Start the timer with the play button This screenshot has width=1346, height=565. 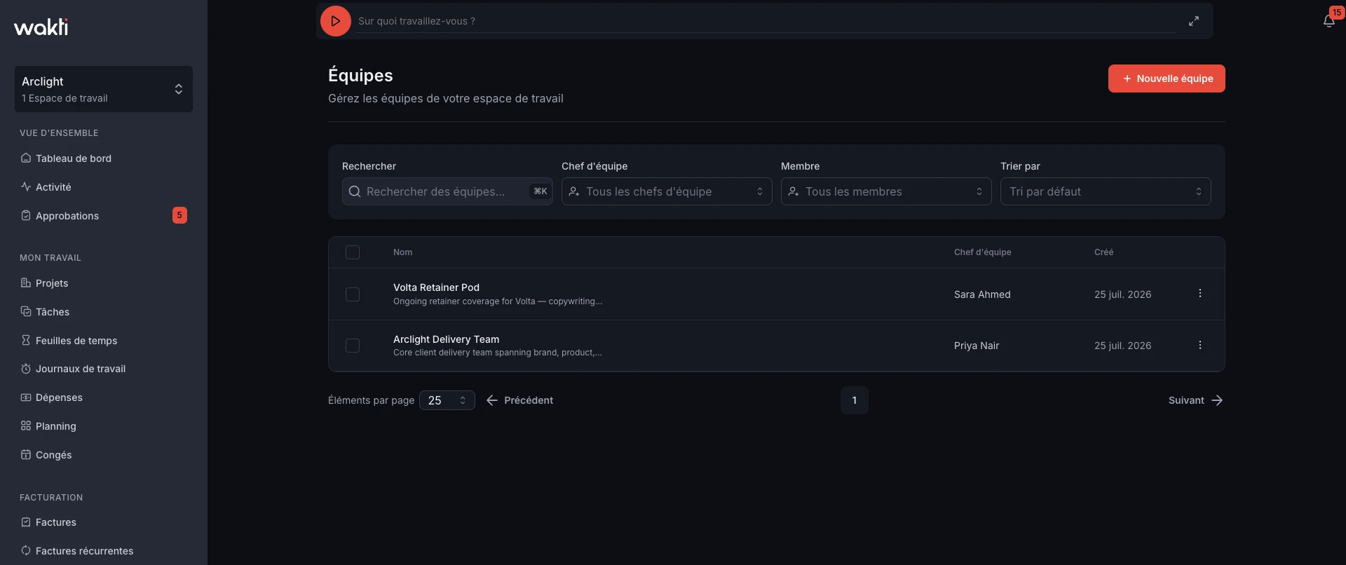pyautogui.click(x=335, y=21)
